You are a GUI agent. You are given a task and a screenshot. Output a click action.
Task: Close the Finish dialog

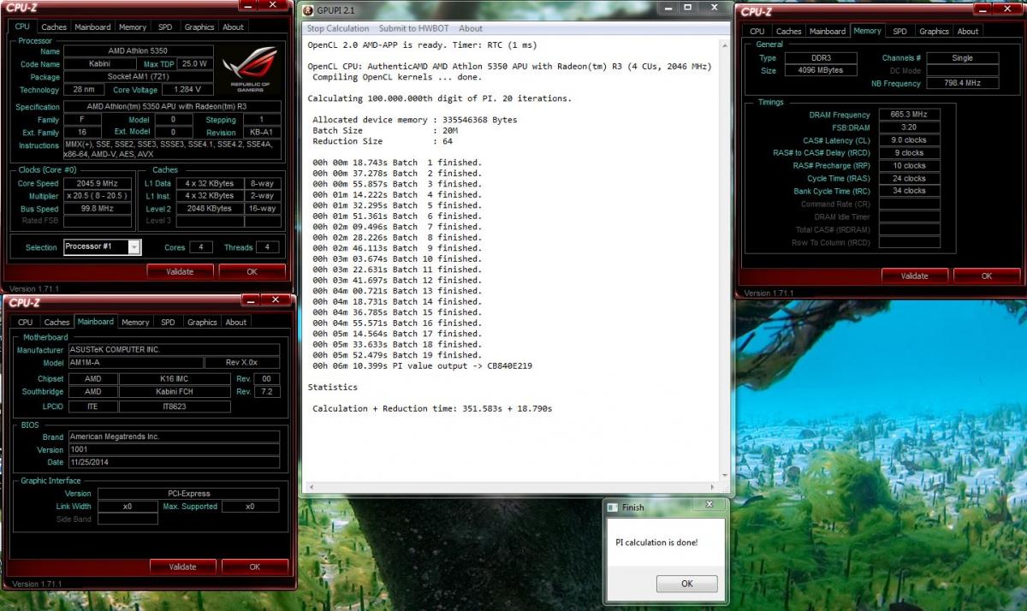coord(711,505)
